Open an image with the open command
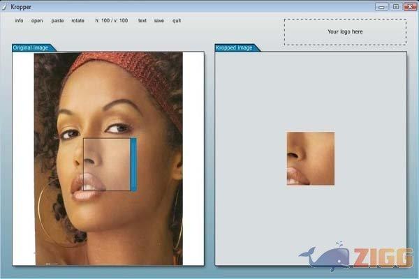 point(37,21)
